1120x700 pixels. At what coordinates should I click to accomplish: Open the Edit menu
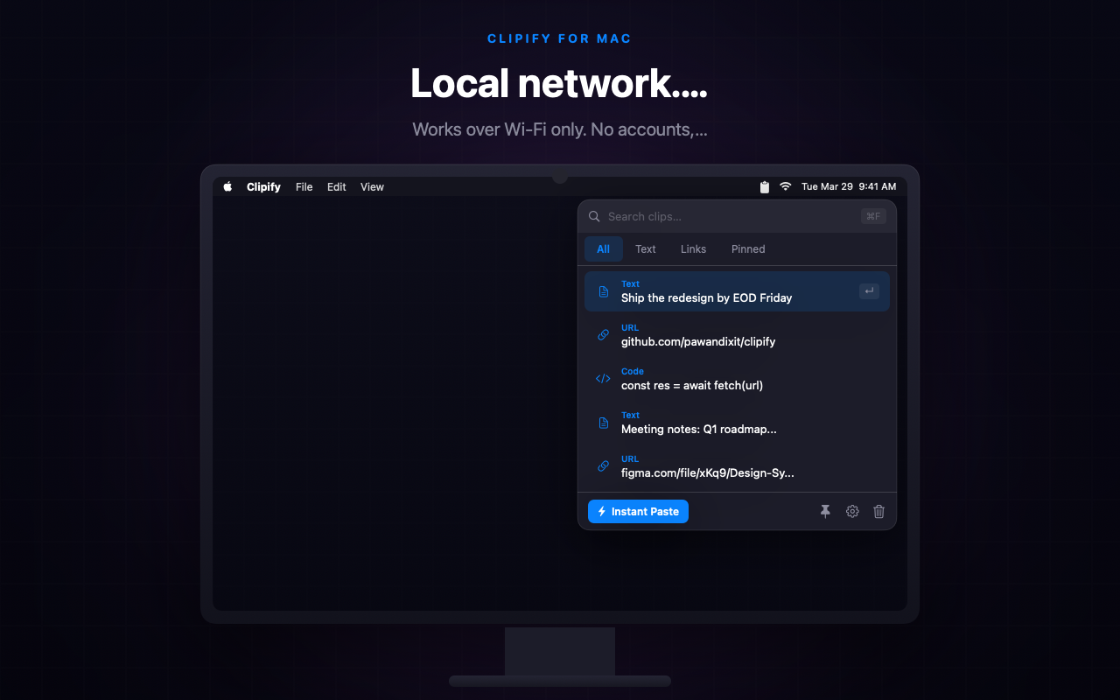[x=337, y=187]
